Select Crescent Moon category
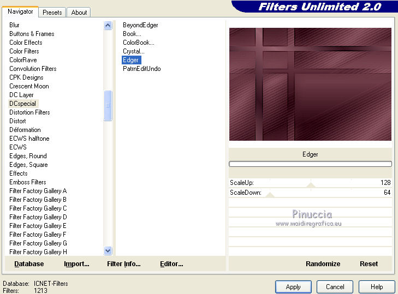The height and width of the screenshot is (294, 398). click(x=29, y=86)
